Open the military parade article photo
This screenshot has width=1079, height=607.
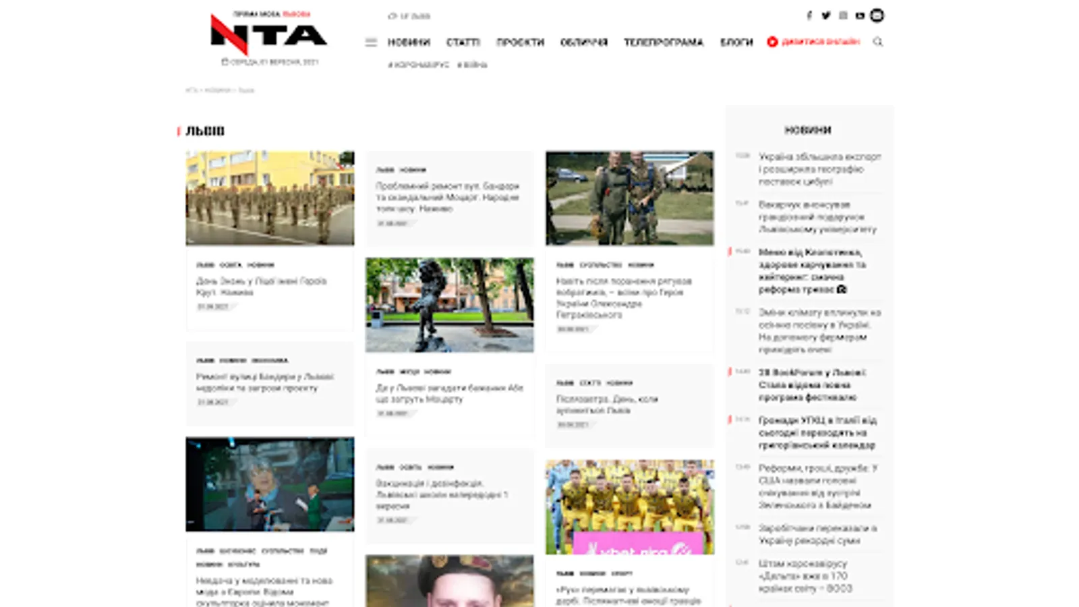(x=270, y=198)
